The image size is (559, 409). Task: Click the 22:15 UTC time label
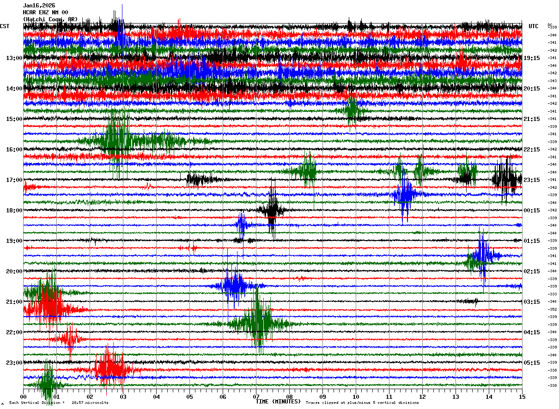tap(532, 150)
